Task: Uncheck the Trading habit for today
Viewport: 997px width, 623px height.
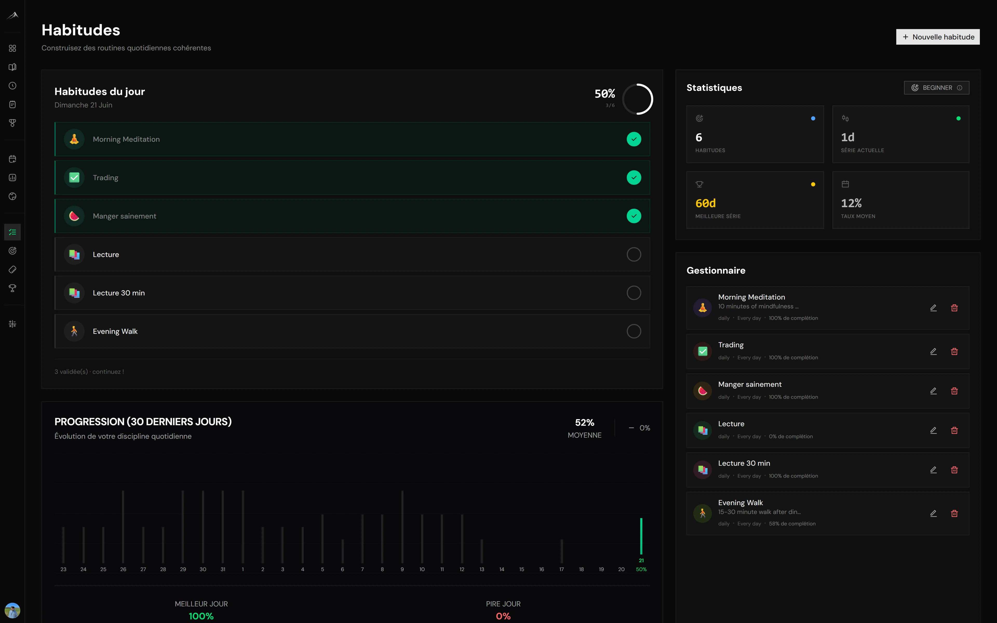Action: point(634,178)
